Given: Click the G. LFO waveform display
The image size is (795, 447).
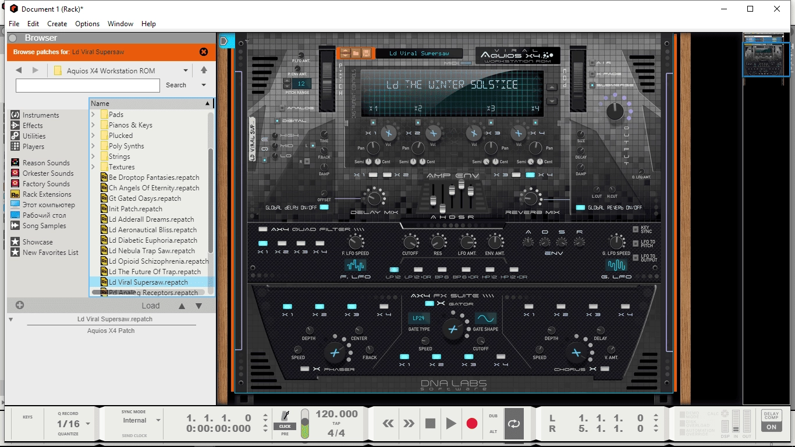Looking at the screenshot, I should pyautogui.click(x=616, y=265).
